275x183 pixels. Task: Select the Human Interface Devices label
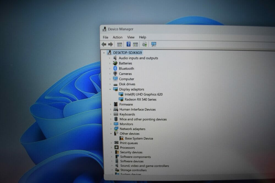tap(137, 109)
